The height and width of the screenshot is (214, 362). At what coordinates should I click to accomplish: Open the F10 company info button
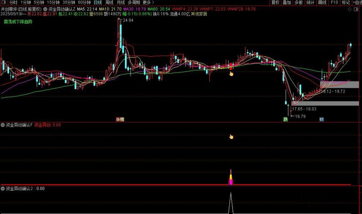tap(334, 2)
